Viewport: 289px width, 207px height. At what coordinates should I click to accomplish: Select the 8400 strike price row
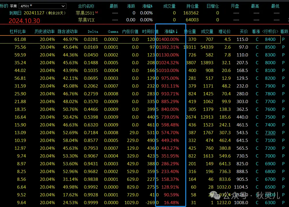click(x=270, y=39)
